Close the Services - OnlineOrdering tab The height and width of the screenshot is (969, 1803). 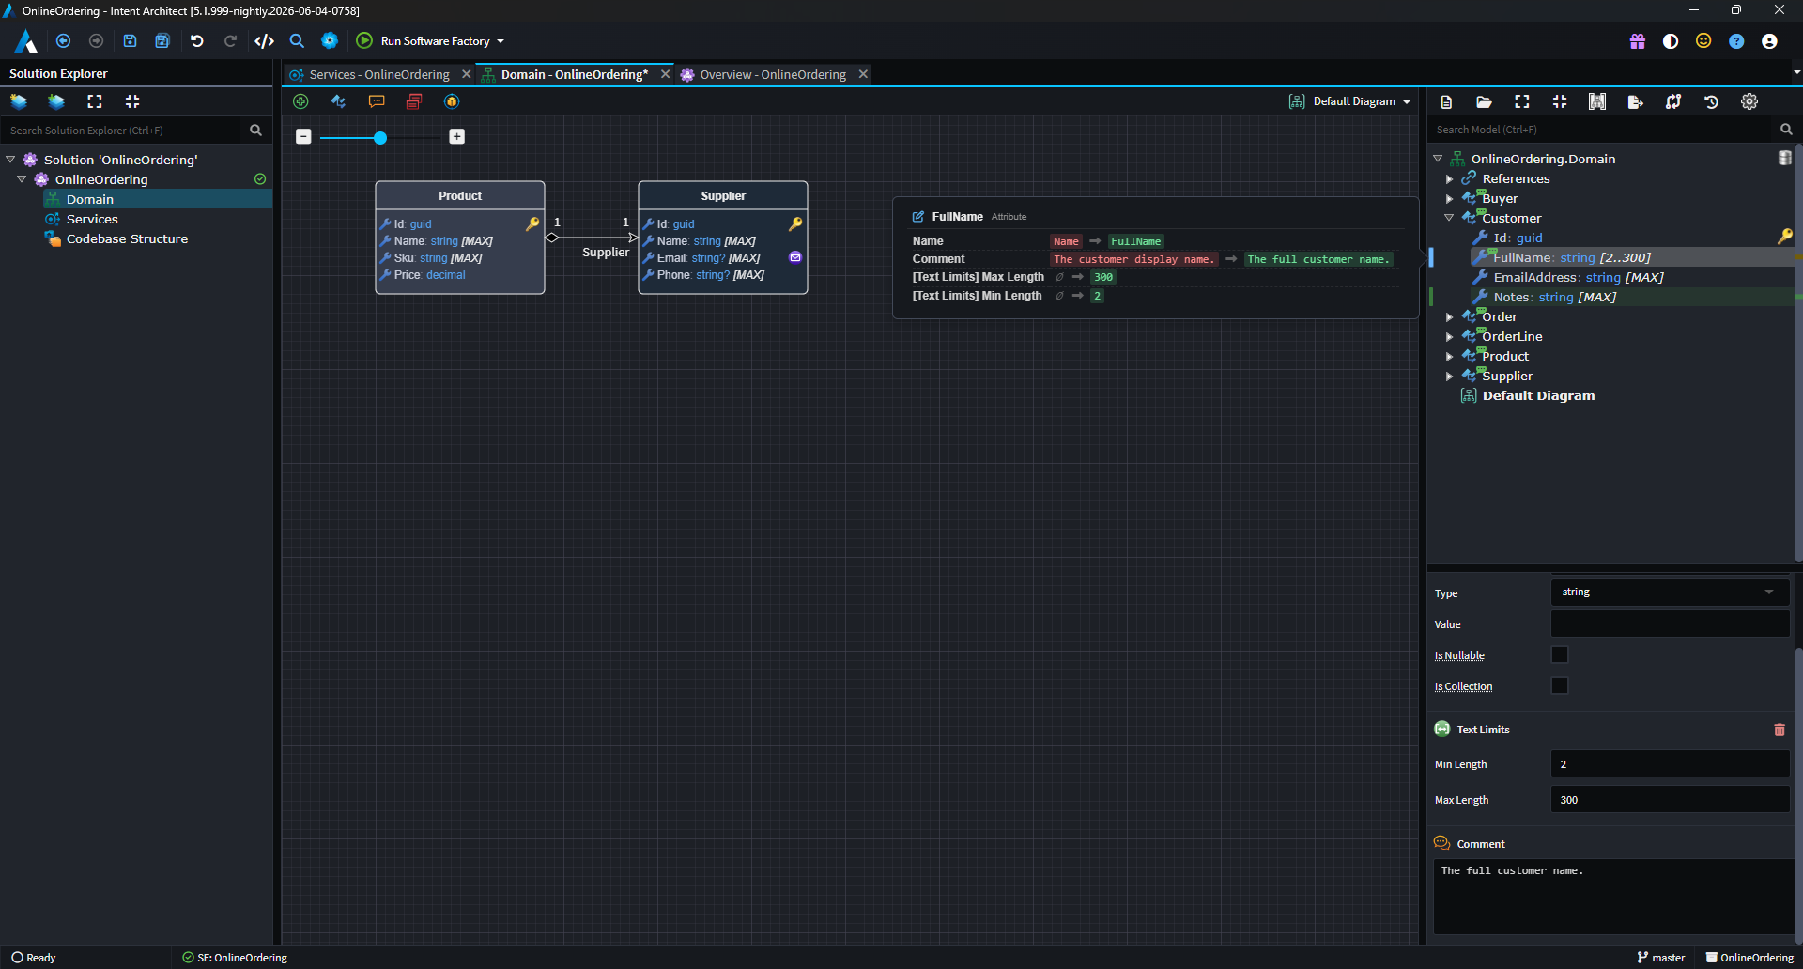click(467, 74)
